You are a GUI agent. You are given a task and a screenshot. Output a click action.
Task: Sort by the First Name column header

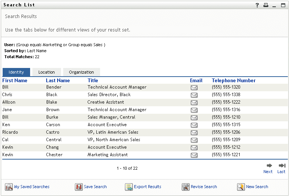coord(15,80)
